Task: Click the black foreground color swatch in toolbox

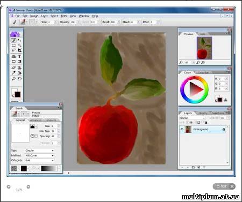Action: (18, 94)
